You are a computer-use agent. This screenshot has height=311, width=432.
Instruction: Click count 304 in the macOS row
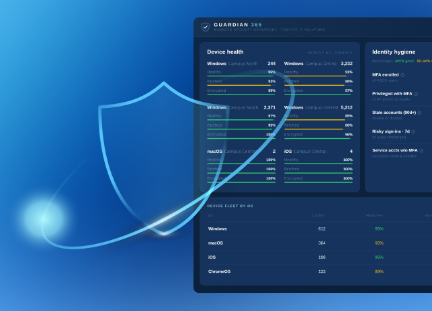click(322, 243)
